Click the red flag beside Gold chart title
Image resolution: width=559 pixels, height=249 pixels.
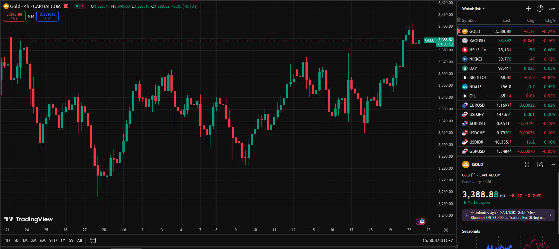click(66, 6)
